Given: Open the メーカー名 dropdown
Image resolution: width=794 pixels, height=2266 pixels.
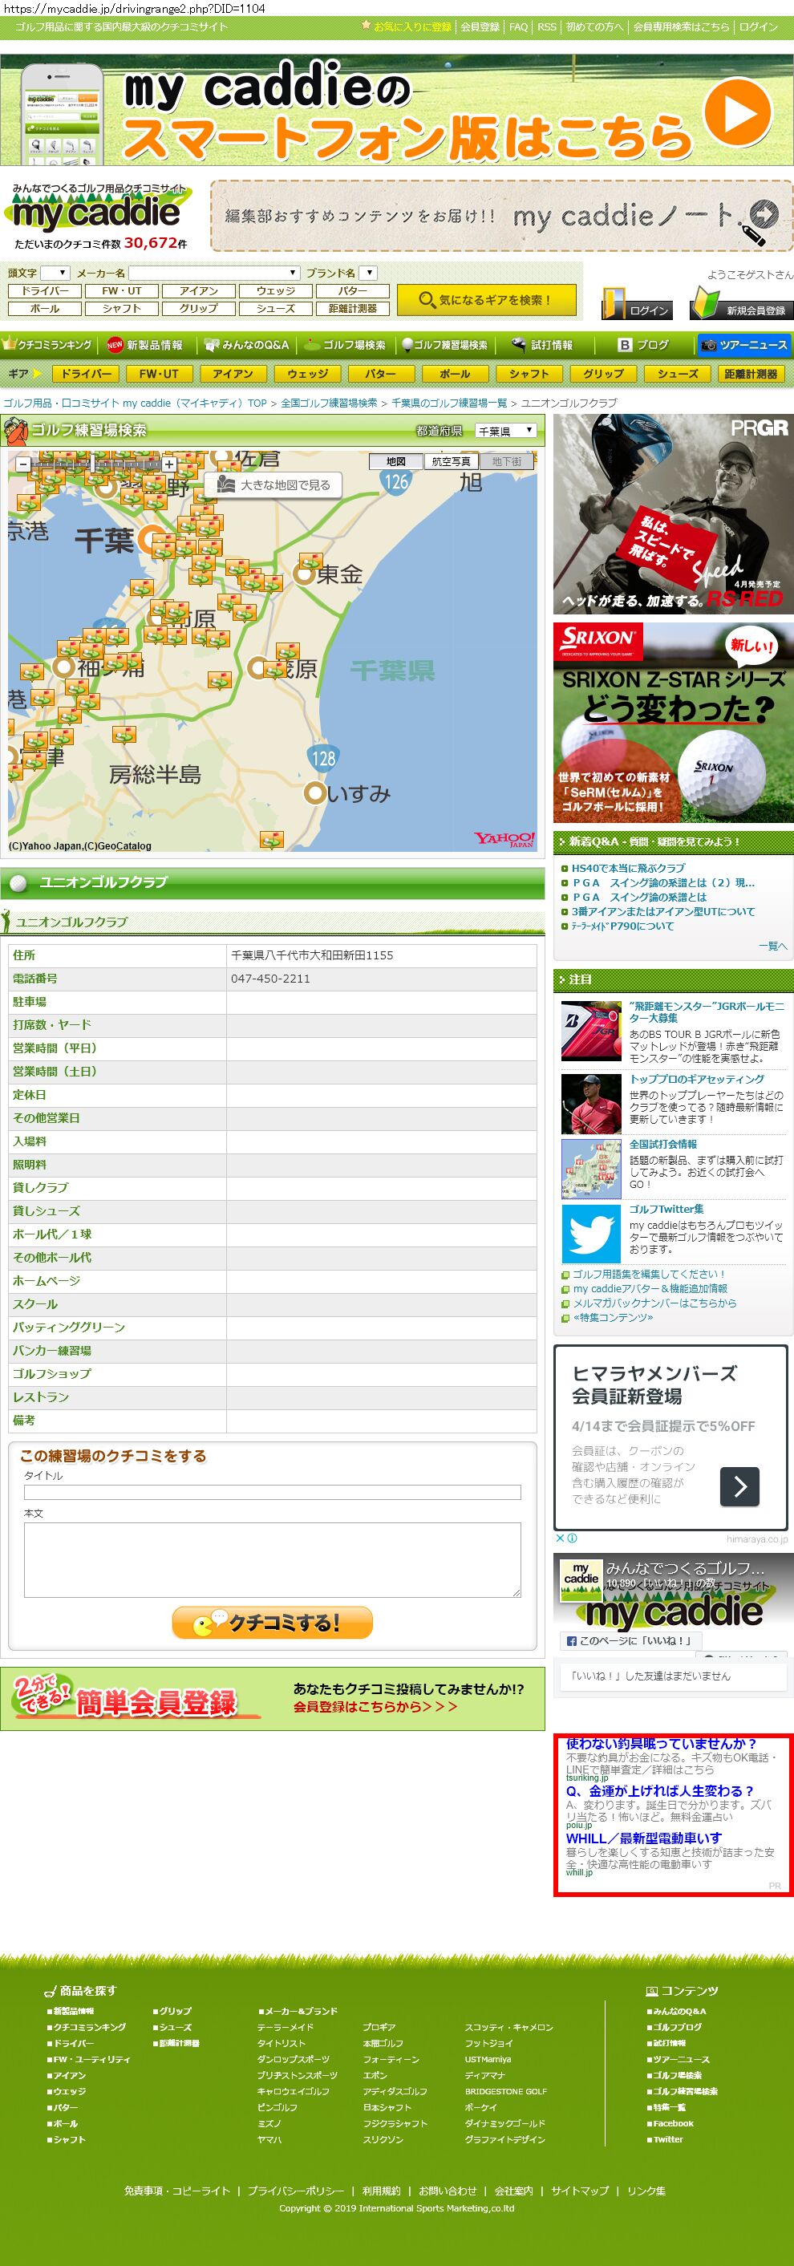Looking at the screenshot, I should [x=213, y=273].
